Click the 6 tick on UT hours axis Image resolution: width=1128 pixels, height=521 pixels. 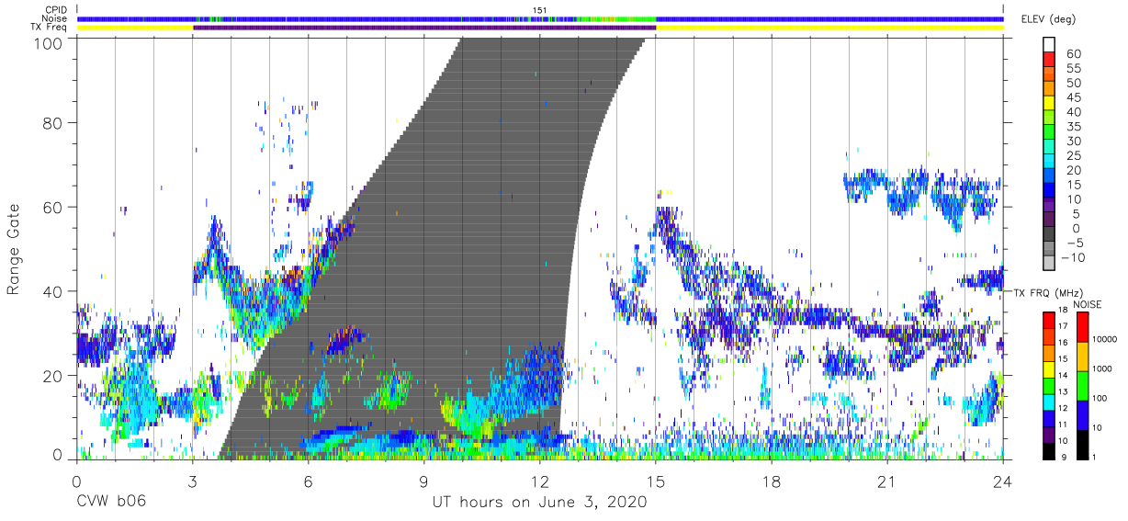pos(309,482)
